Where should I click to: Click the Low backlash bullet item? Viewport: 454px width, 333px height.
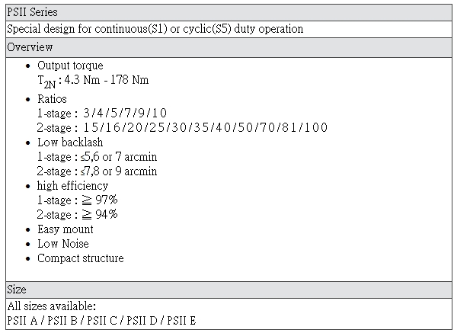70,142
